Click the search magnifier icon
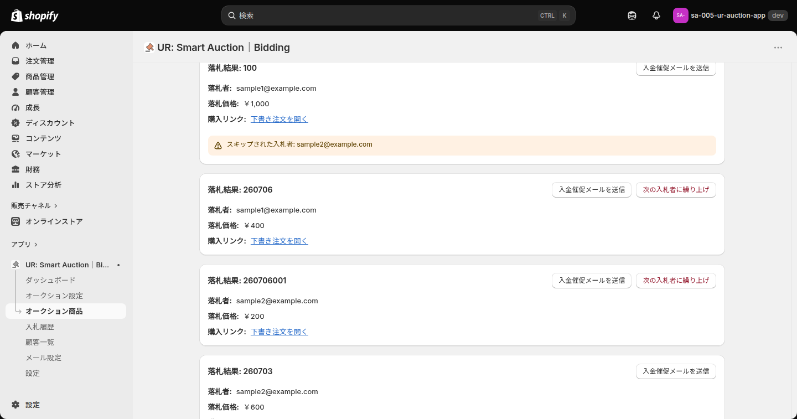Viewport: 797px width, 419px height. click(x=232, y=15)
